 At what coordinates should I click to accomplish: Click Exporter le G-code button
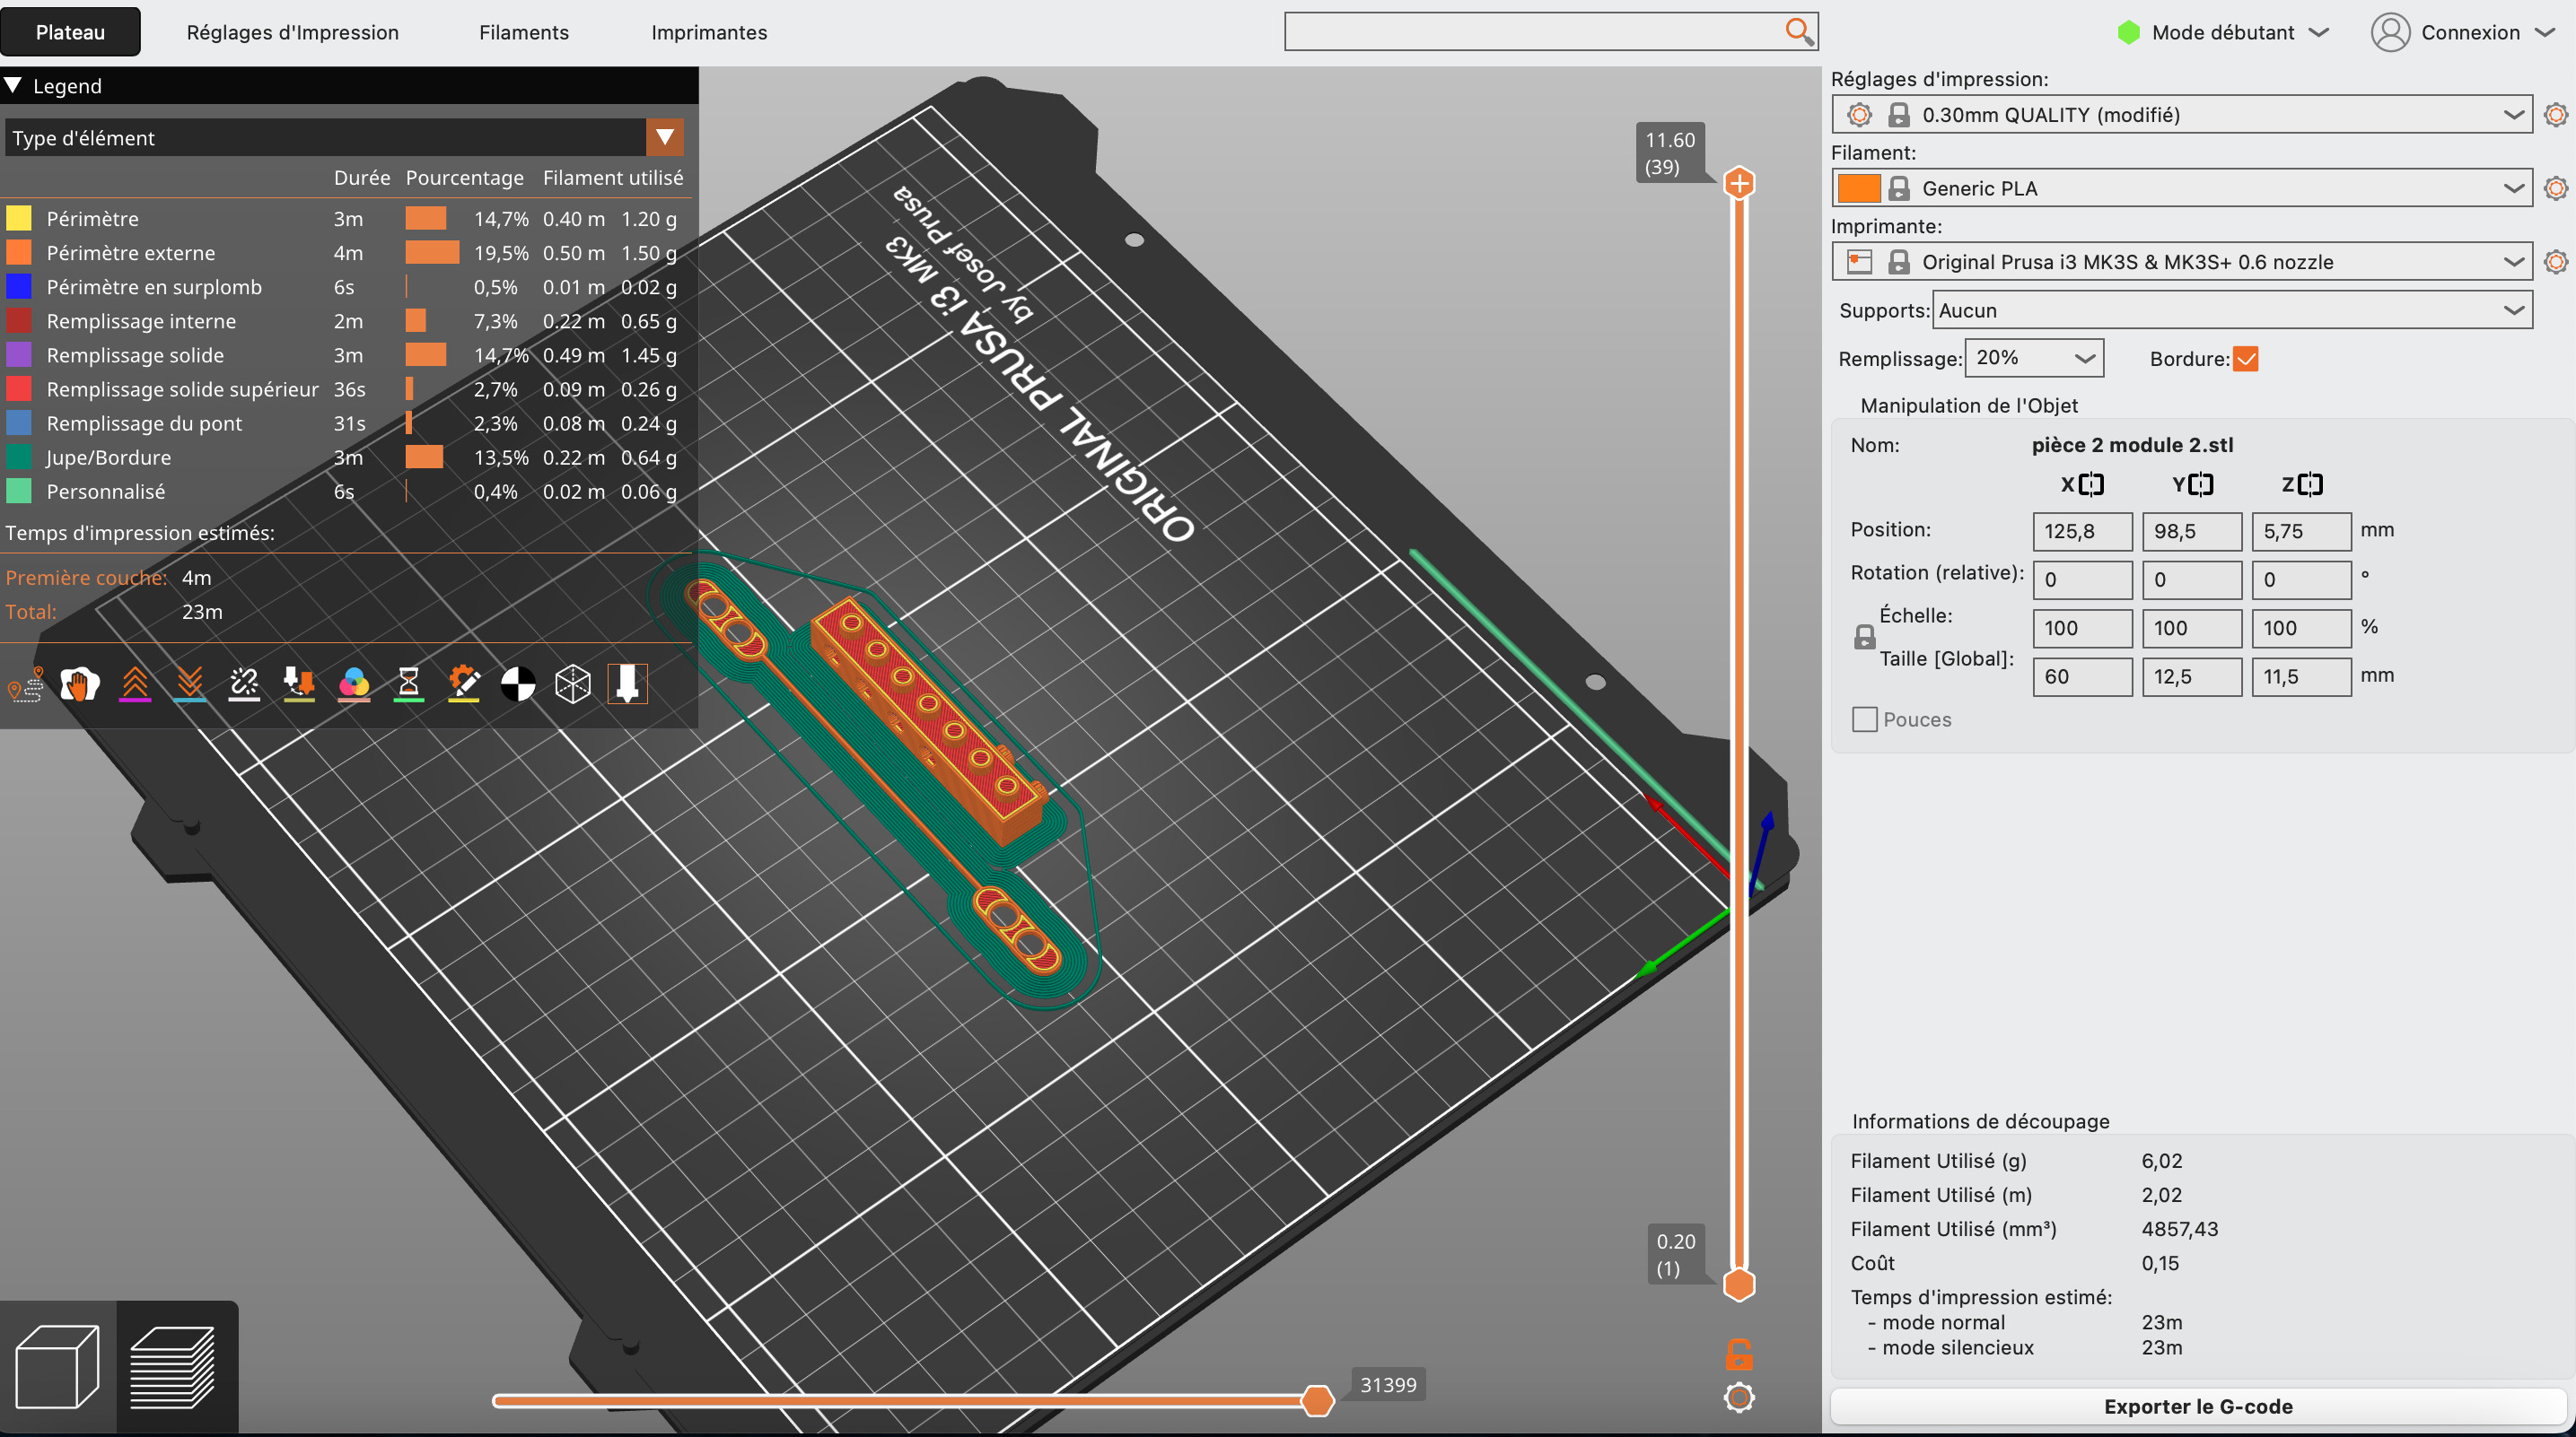(2198, 1406)
